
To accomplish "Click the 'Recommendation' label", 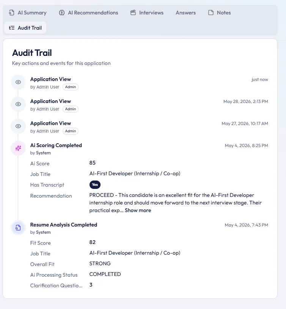I will point(51,196).
